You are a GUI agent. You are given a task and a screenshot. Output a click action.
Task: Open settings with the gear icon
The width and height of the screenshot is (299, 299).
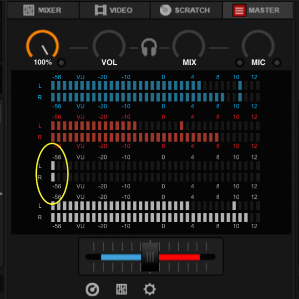click(x=150, y=289)
